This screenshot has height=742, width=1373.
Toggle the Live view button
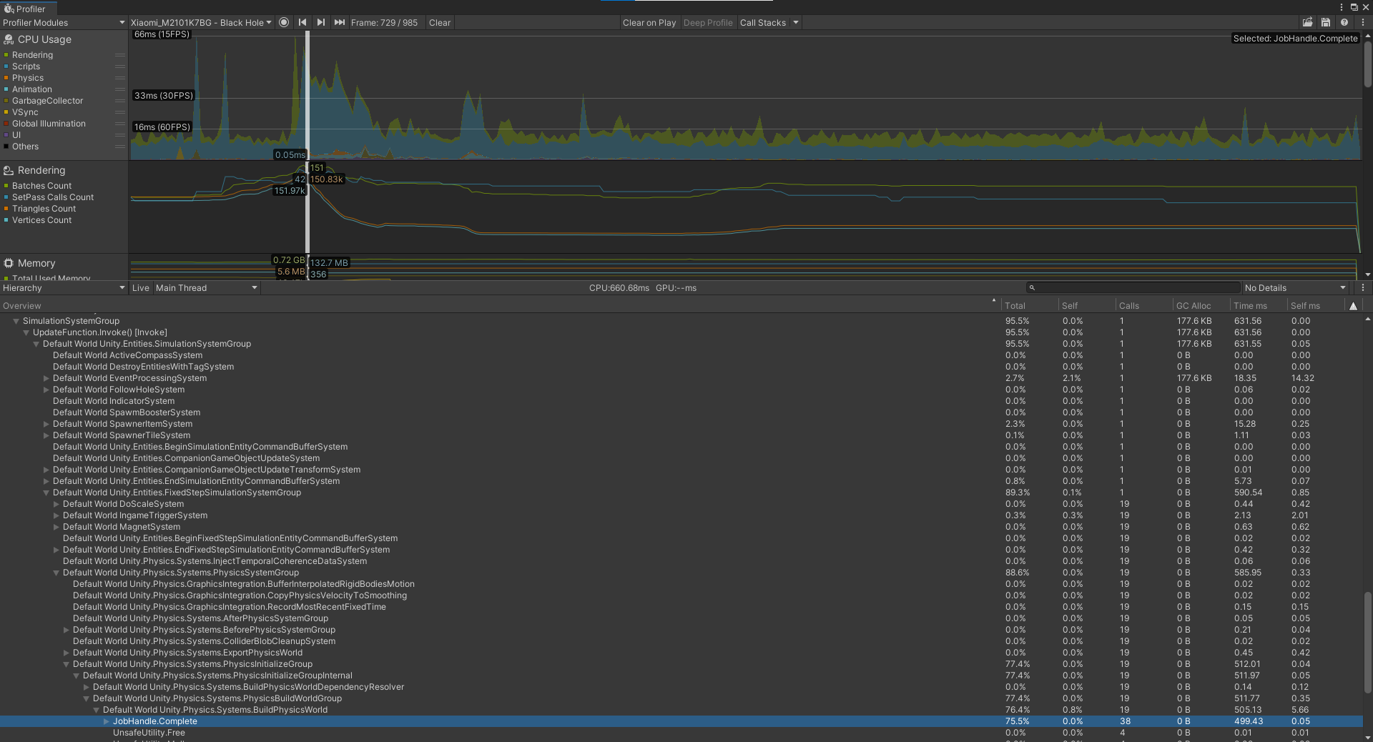coord(141,288)
